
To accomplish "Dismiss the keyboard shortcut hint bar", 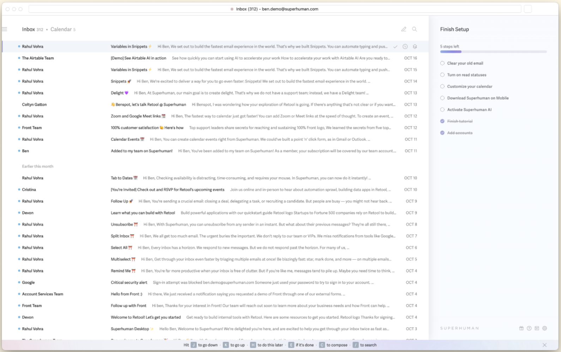I will coord(544,345).
